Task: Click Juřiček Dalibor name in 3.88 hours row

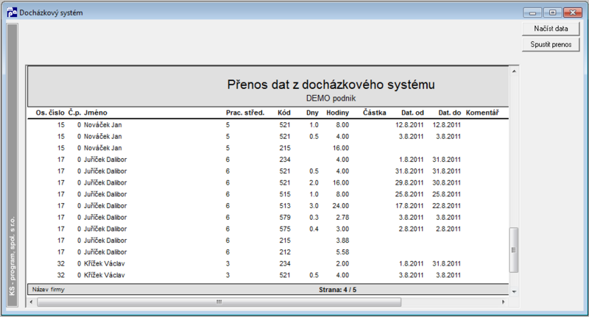Action: tap(105, 241)
